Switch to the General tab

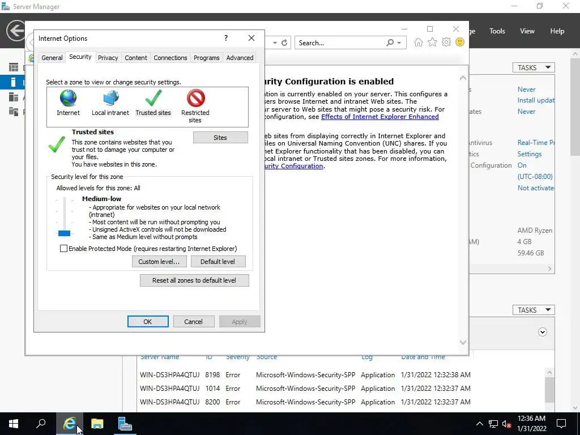click(x=52, y=58)
